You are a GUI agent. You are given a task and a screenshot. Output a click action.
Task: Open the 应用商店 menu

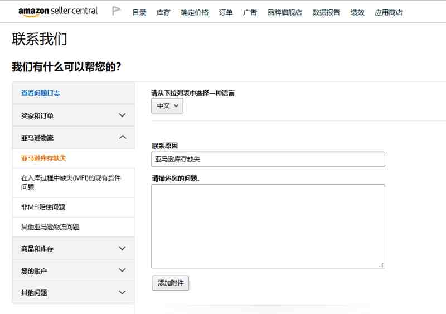(x=389, y=12)
